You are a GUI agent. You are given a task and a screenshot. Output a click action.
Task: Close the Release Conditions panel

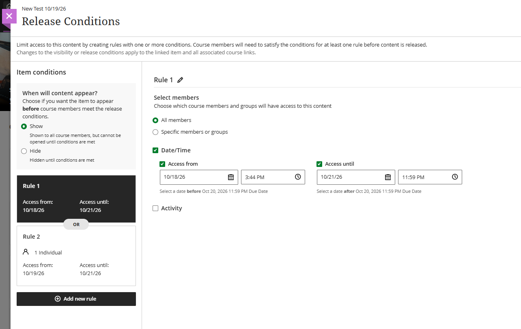(x=9, y=17)
